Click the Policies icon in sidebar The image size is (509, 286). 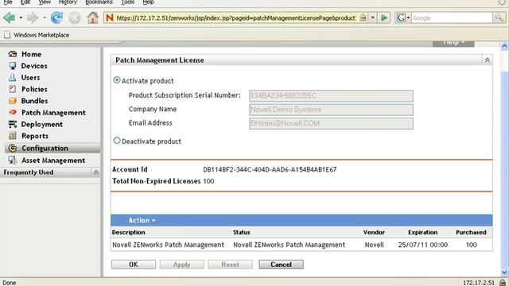[13, 89]
